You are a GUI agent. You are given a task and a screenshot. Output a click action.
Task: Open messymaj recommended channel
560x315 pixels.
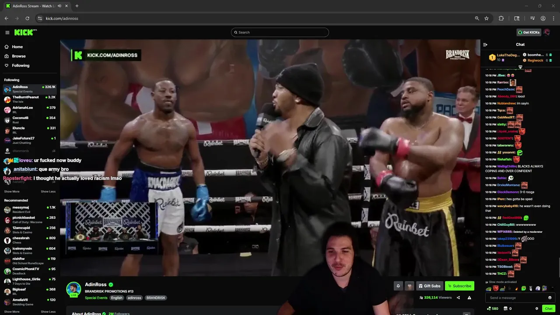[30, 209]
